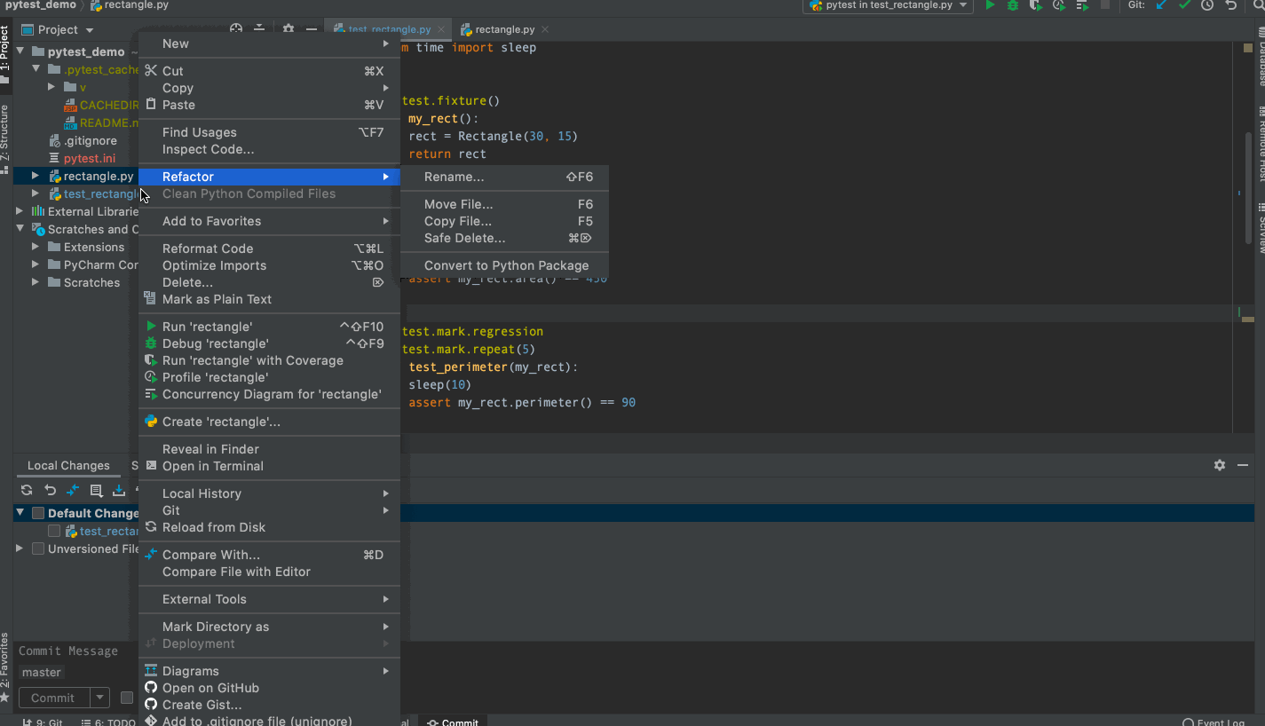Image resolution: width=1265 pixels, height=726 pixels.
Task: Choose Safe Delete in Refactor submenu
Action: coord(504,238)
